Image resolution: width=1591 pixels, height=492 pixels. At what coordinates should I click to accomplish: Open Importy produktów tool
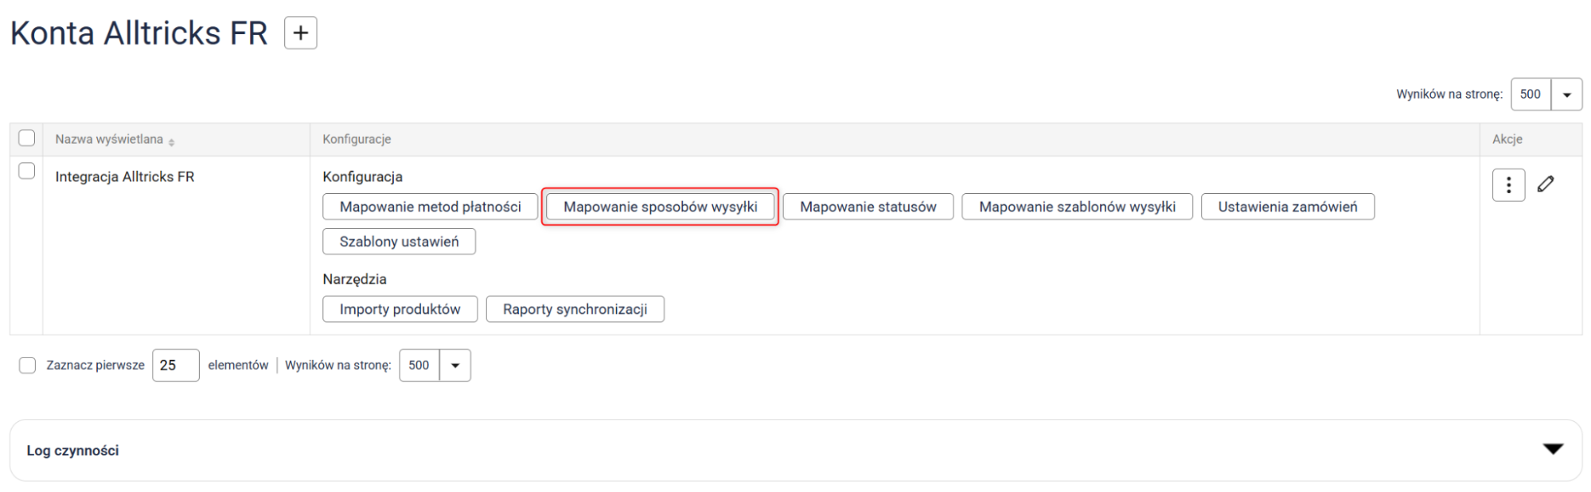tap(400, 309)
